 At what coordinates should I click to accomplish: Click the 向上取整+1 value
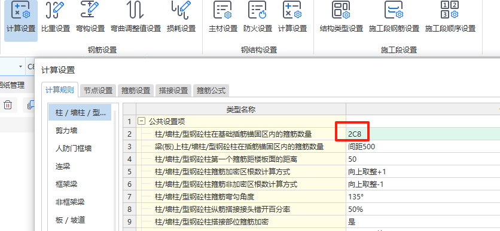tap(423, 172)
